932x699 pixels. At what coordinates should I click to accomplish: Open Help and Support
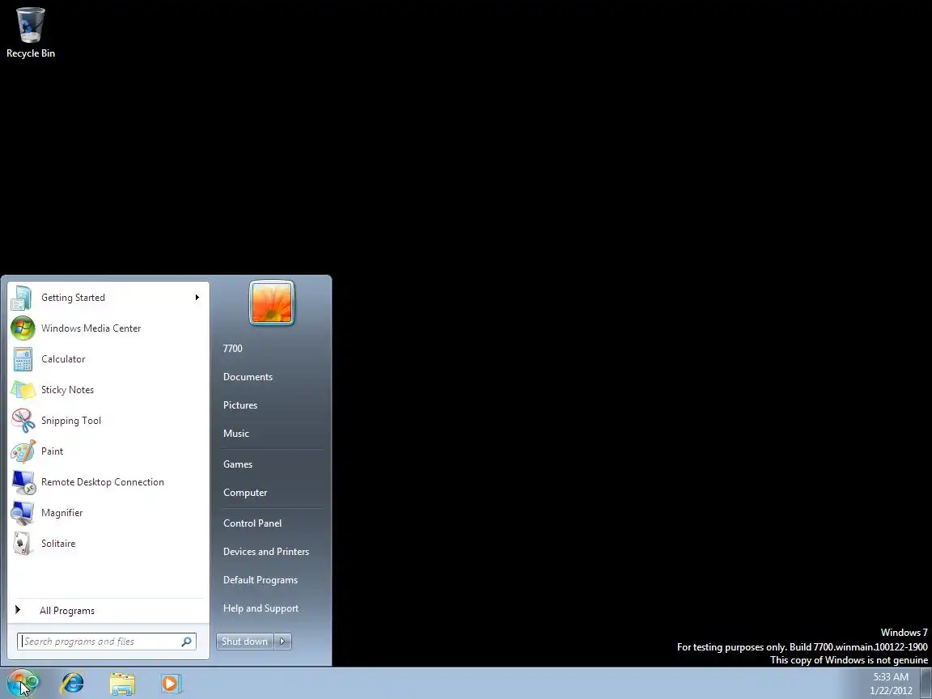261,608
